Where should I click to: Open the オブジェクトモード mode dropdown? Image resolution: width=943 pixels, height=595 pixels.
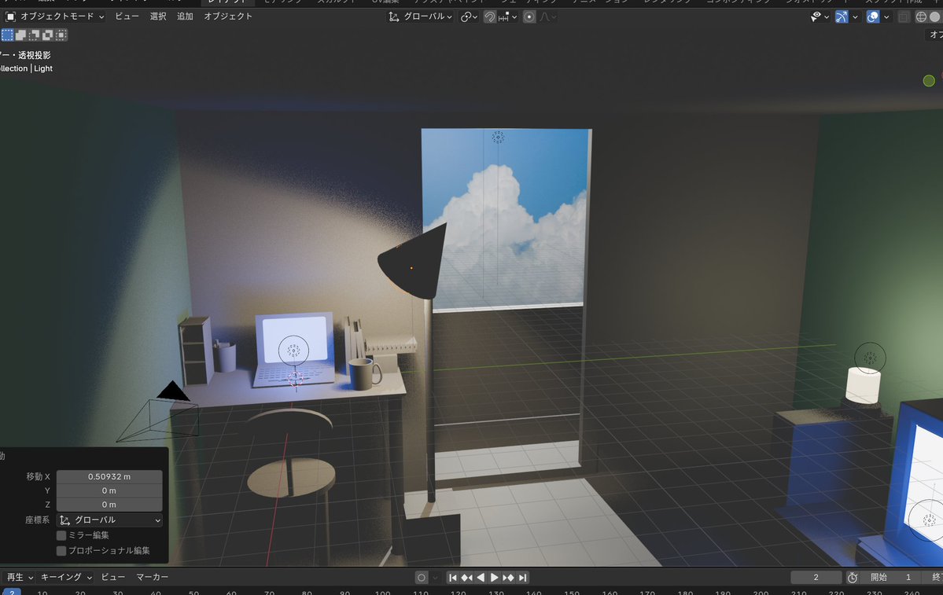click(55, 17)
